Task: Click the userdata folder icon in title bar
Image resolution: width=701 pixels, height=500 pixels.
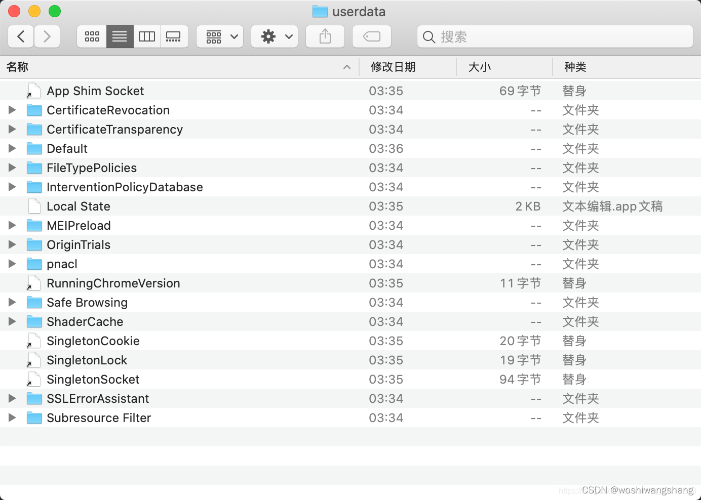Action: 320,11
